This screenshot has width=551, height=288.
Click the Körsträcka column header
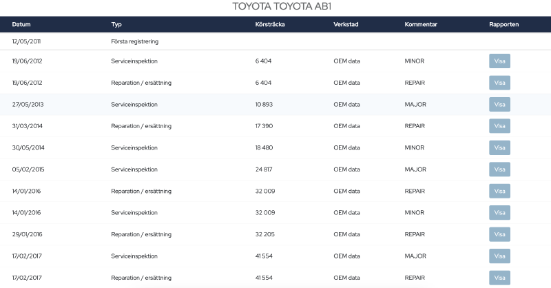[270, 24]
